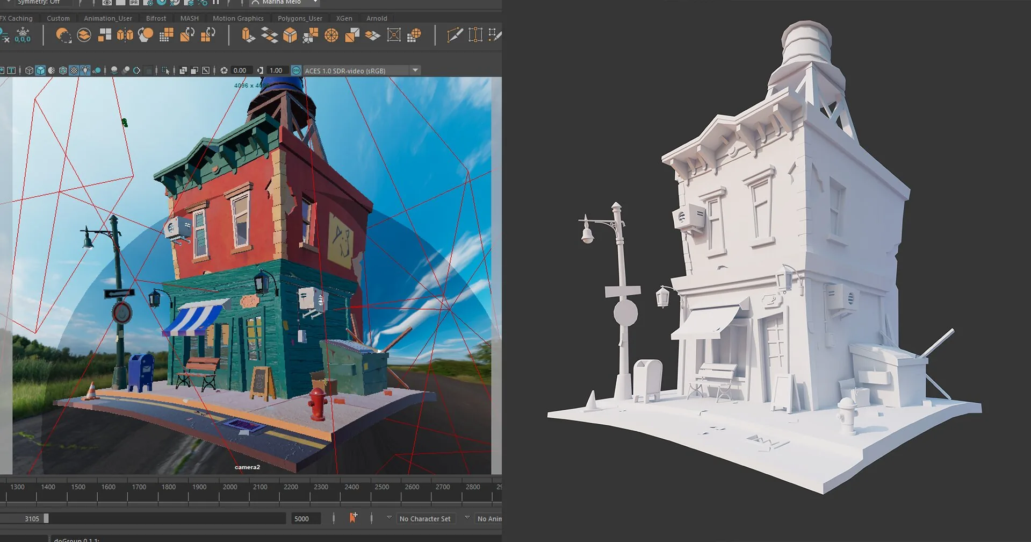The width and height of the screenshot is (1031, 542).
Task: Switch to the MASH shelf tab
Action: [x=189, y=18]
